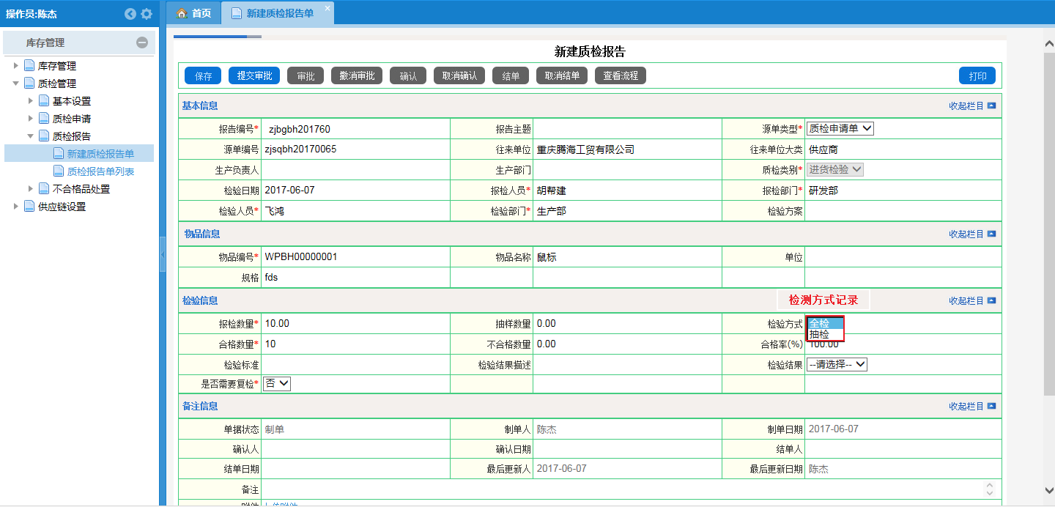Click the collapse-left arrow icon beside operator name
1055x507 pixels.
click(x=130, y=14)
